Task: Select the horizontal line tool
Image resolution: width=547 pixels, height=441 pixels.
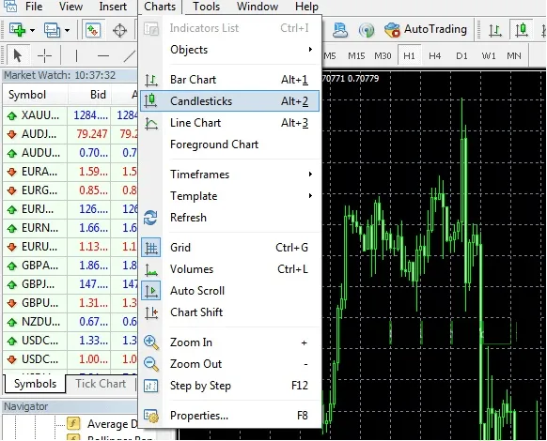Action: coord(103,55)
